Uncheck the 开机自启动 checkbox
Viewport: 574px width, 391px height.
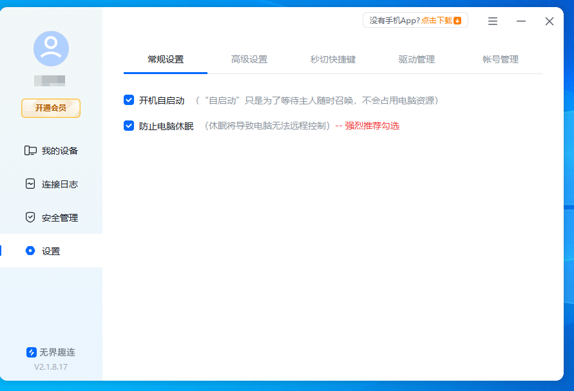pyautogui.click(x=128, y=100)
